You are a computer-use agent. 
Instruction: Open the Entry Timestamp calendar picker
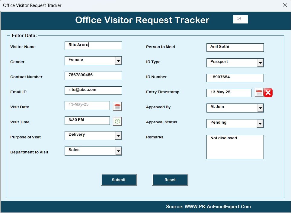(259, 93)
